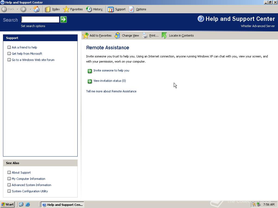Open the Forward history dropdown arrow
The width and height of the screenshot is (278, 208).
pos(30,9)
